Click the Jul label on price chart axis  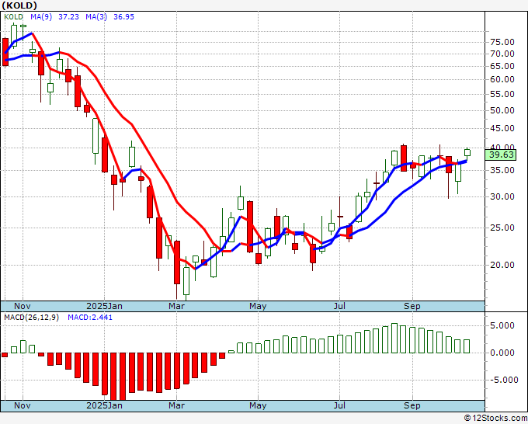tap(339, 306)
